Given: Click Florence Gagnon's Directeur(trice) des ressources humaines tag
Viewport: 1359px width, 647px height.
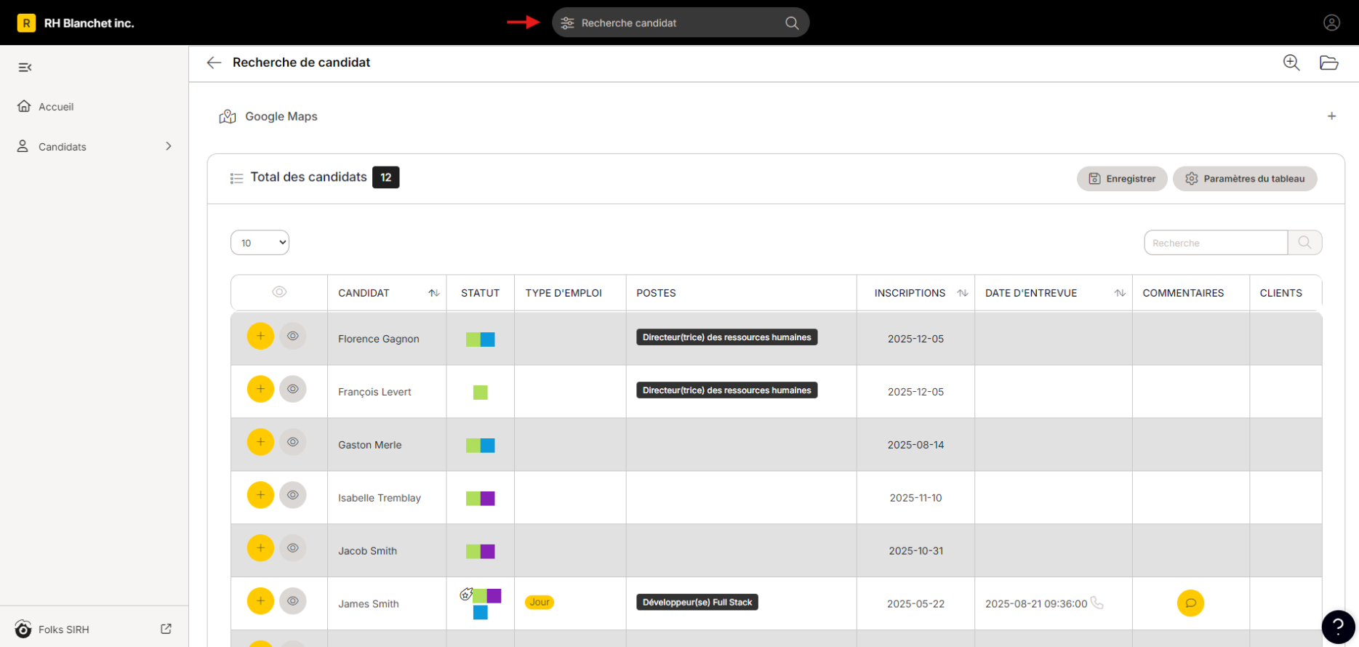Looking at the screenshot, I should pyautogui.click(x=726, y=337).
